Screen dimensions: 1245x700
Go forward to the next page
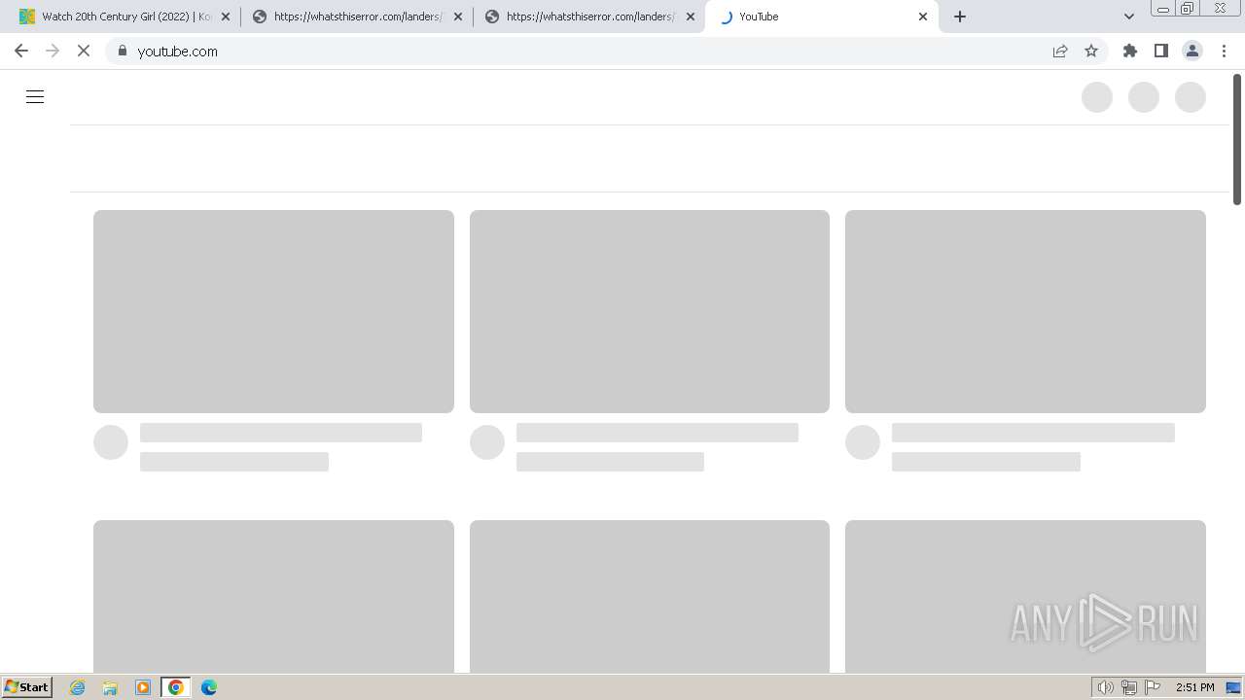point(53,52)
